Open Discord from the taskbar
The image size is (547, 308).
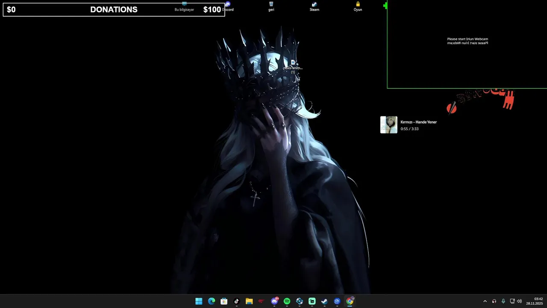[x=274, y=301]
